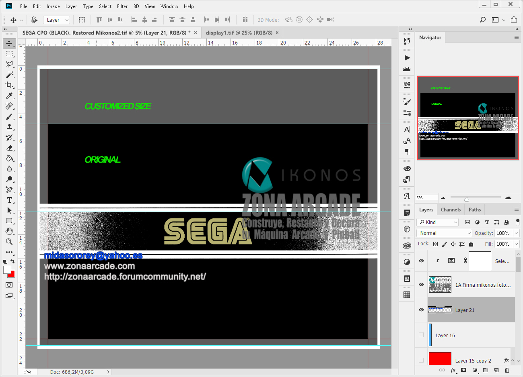The height and width of the screenshot is (377, 523).
Task: Add a layer style using the fx icon
Action: click(x=453, y=370)
